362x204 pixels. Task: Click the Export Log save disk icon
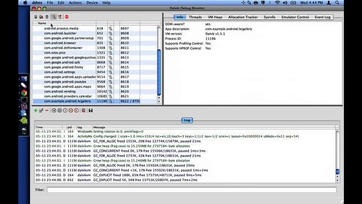[x=90, y=110]
